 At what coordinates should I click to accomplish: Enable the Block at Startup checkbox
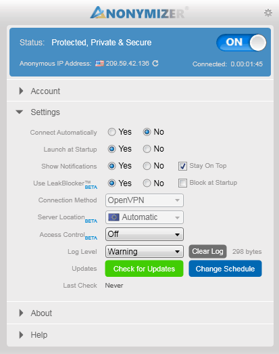tap(182, 183)
